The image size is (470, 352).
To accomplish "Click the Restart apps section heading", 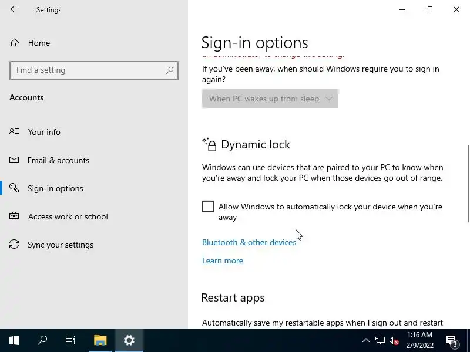I will (x=233, y=298).
